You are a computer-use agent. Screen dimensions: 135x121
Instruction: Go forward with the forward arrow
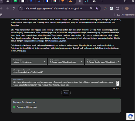[x=8, y=8]
